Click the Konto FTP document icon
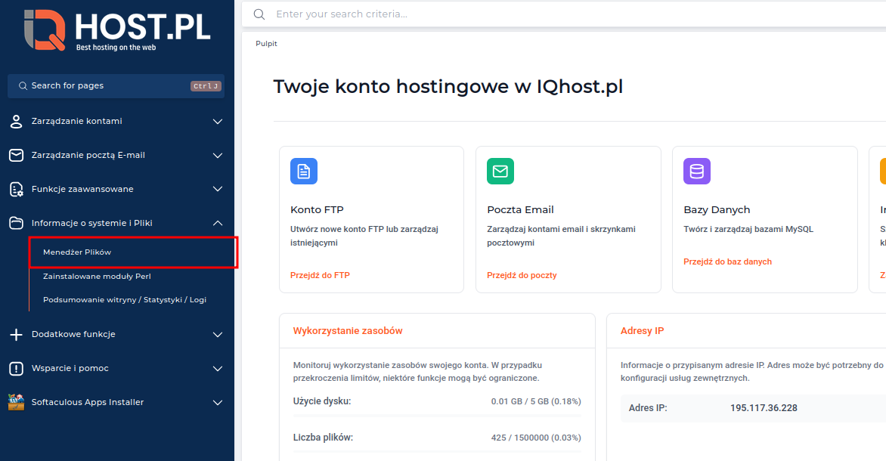 coord(303,172)
